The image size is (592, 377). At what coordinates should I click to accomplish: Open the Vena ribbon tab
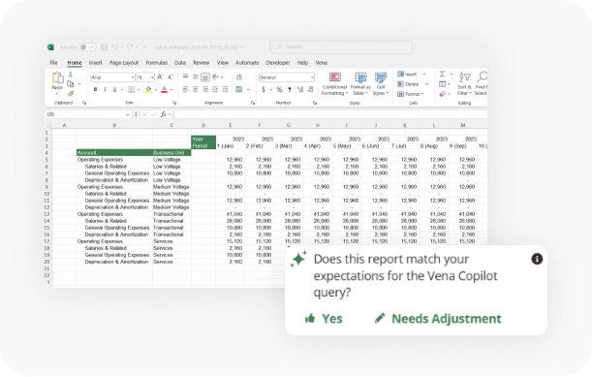click(322, 63)
